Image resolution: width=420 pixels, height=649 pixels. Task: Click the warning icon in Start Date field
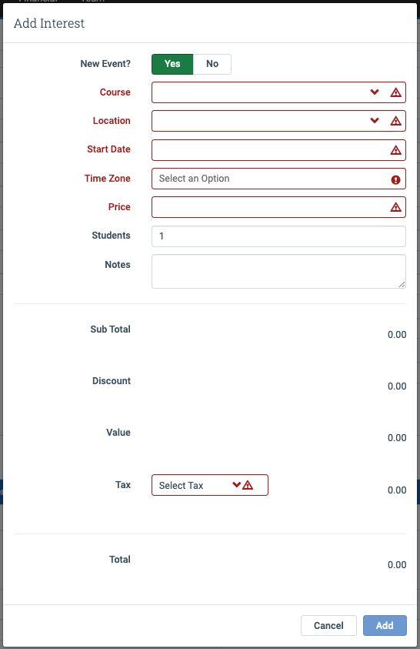coord(395,150)
